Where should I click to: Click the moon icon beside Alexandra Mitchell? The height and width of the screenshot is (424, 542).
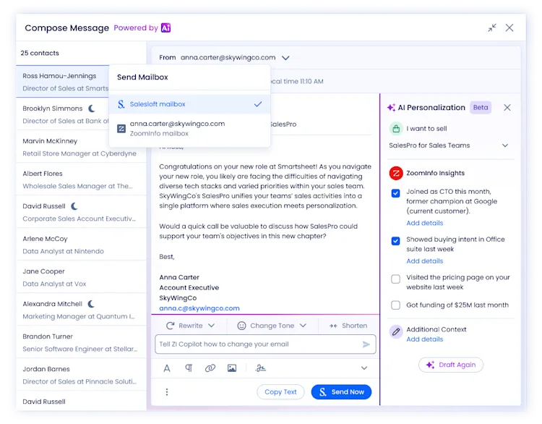click(91, 304)
